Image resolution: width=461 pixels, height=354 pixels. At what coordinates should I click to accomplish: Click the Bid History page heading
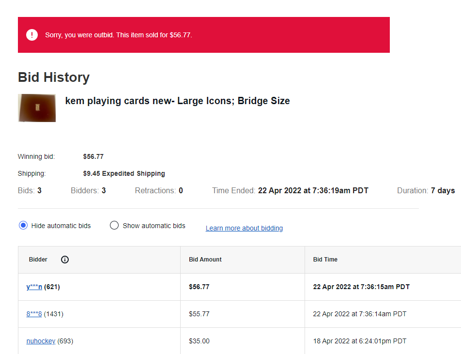[54, 77]
